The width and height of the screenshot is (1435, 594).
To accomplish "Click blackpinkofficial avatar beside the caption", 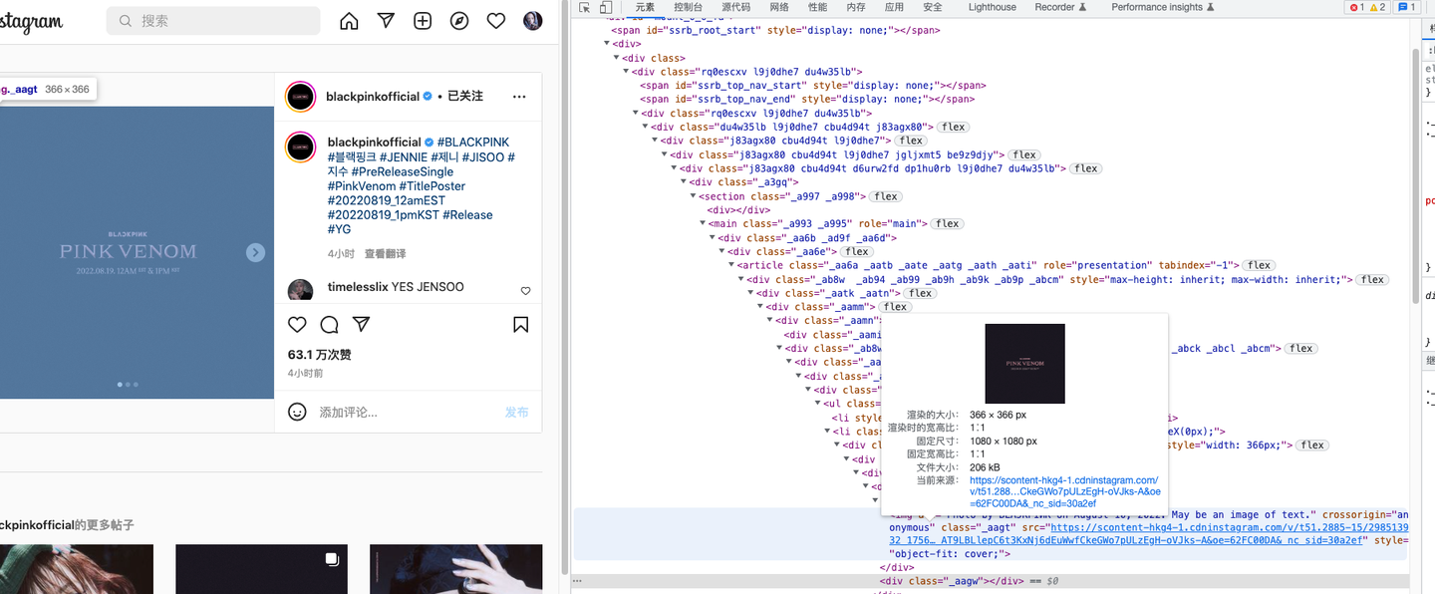I will (301, 148).
